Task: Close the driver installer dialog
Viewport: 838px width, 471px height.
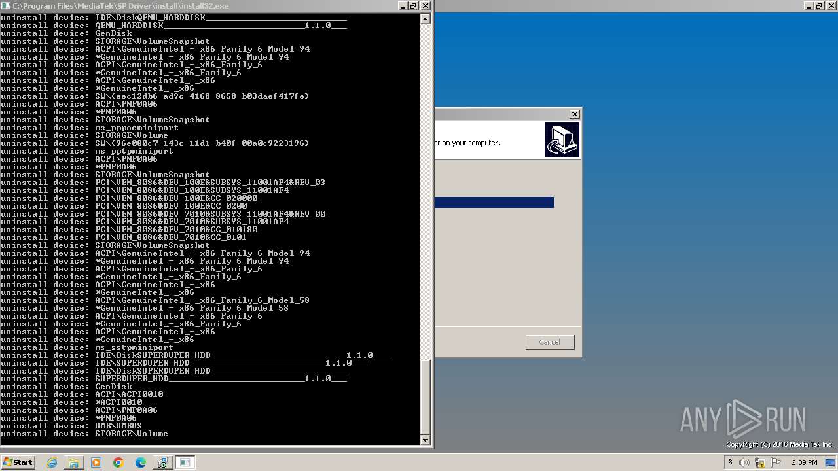Action: click(575, 114)
